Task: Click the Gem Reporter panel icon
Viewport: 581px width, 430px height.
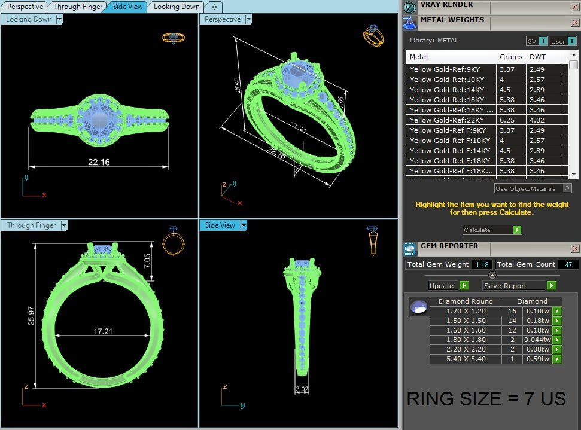Action: 410,249
